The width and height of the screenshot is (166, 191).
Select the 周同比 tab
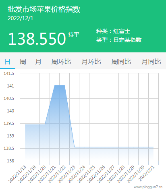121,62
